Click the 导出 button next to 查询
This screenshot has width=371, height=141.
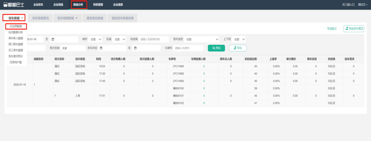point(237,48)
